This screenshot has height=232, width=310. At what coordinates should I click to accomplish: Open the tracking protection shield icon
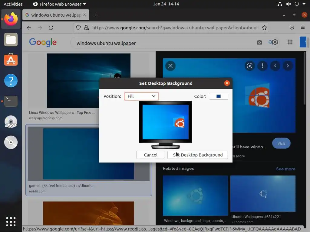point(78,27)
